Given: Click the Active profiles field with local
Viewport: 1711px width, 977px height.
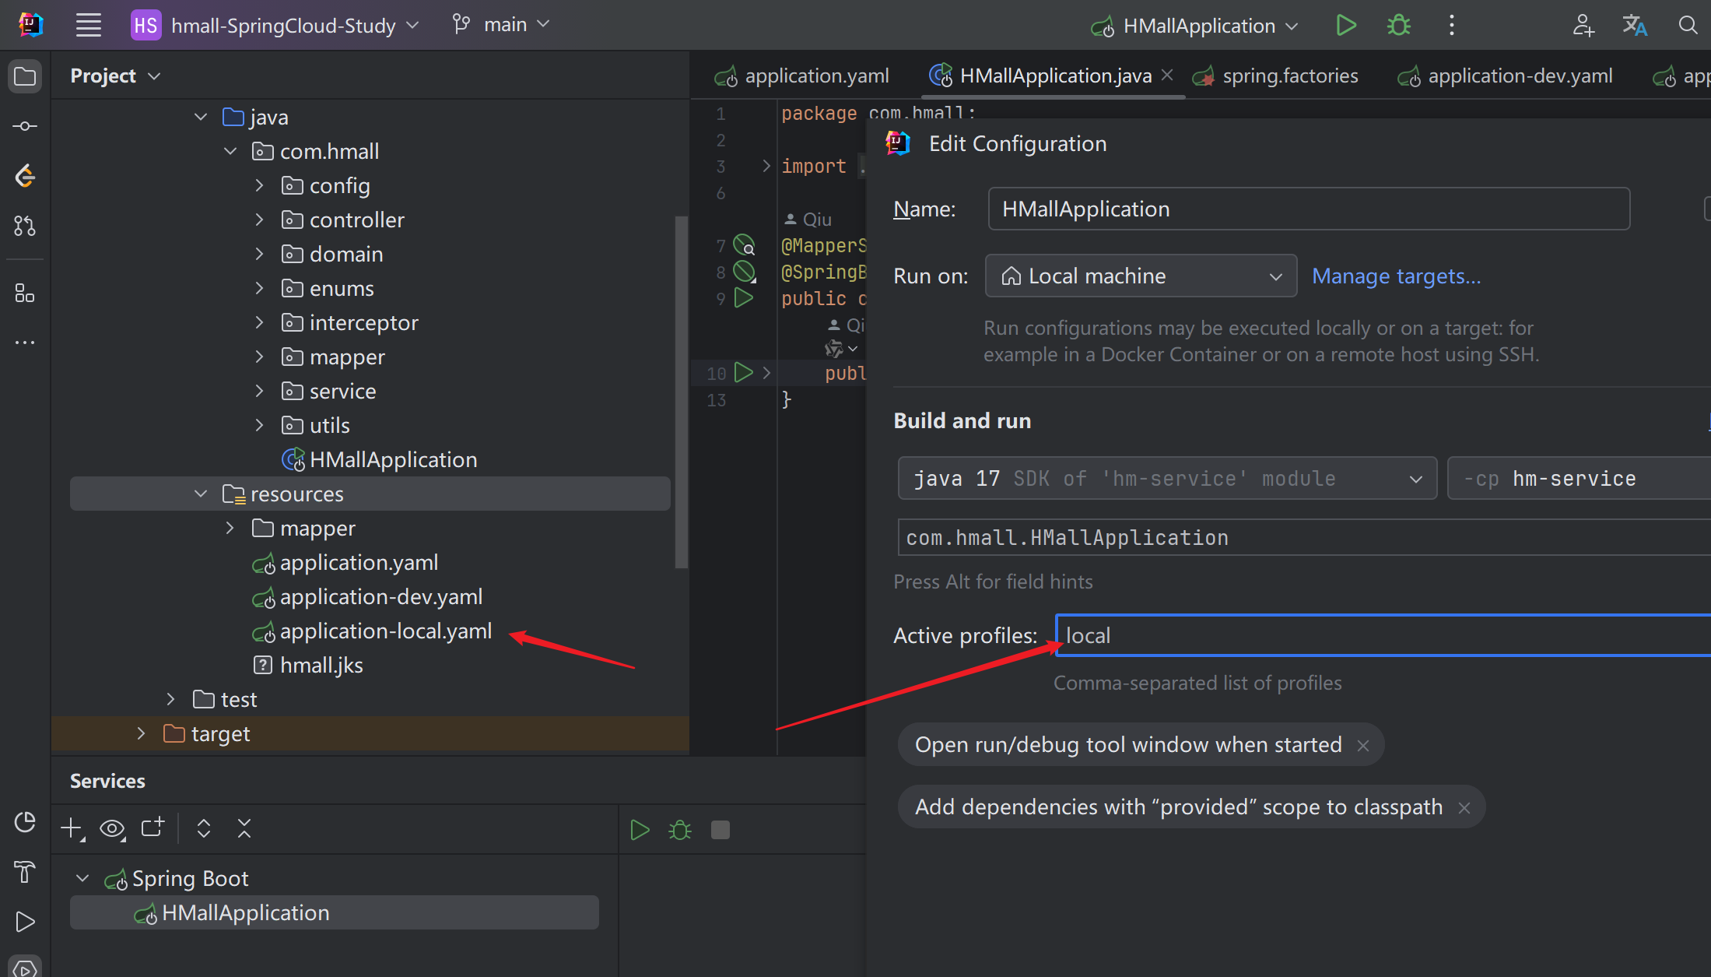Looking at the screenshot, I should click(1383, 635).
